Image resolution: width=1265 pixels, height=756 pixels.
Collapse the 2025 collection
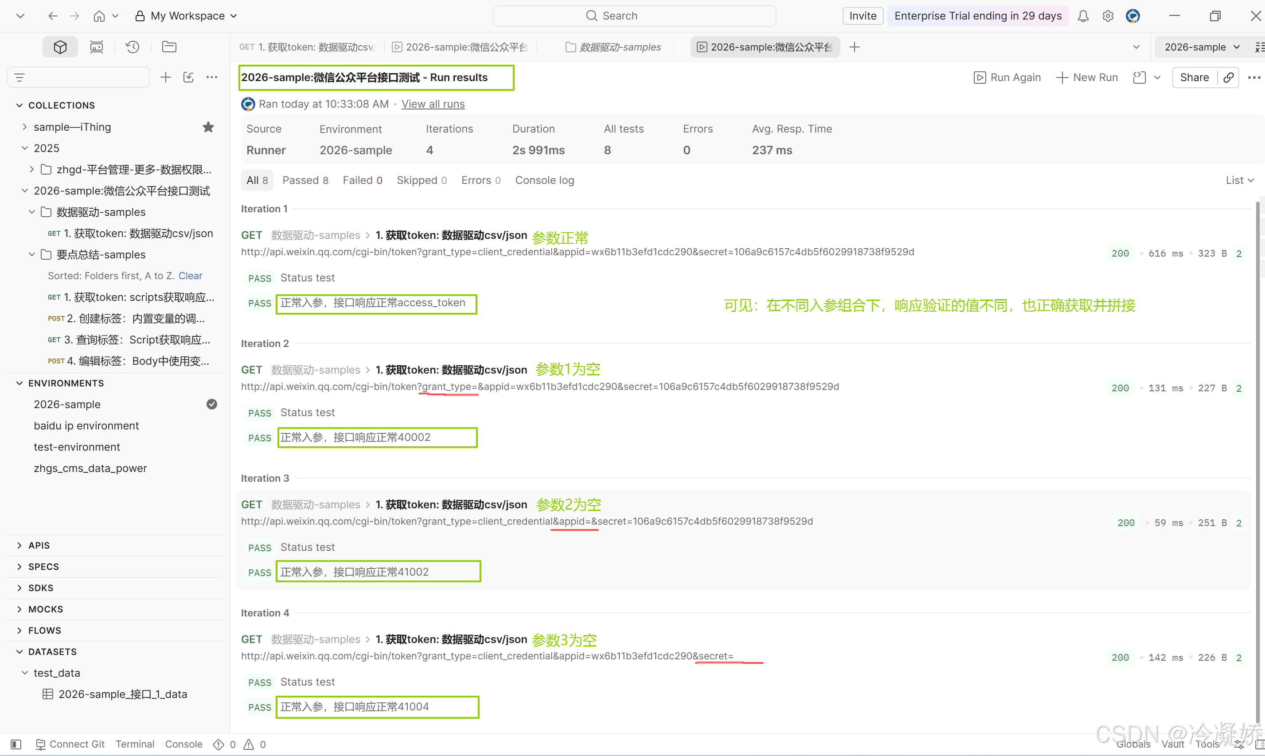pyautogui.click(x=24, y=148)
